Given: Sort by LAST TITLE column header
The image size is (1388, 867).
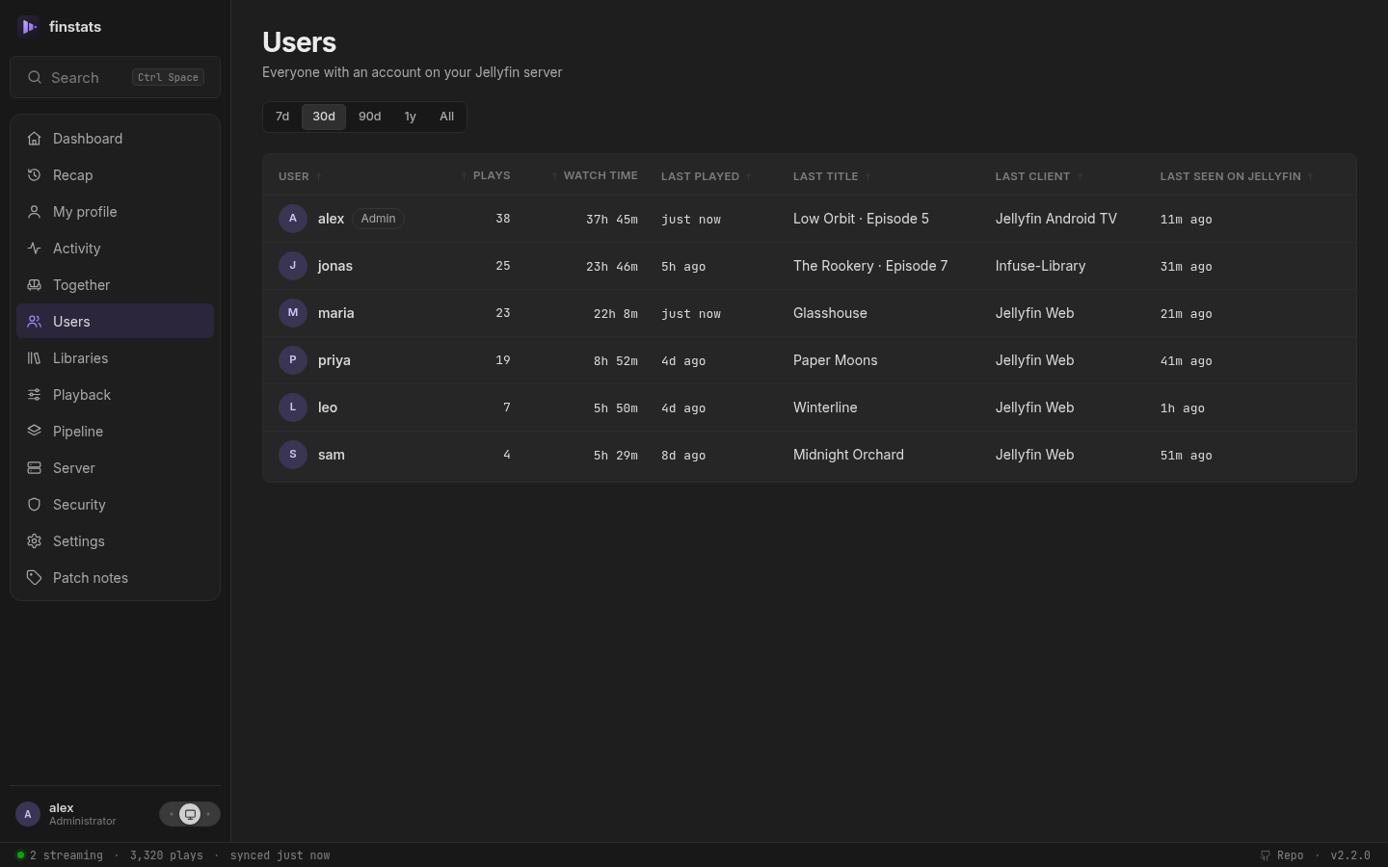Looking at the screenshot, I should pos(832,176).
